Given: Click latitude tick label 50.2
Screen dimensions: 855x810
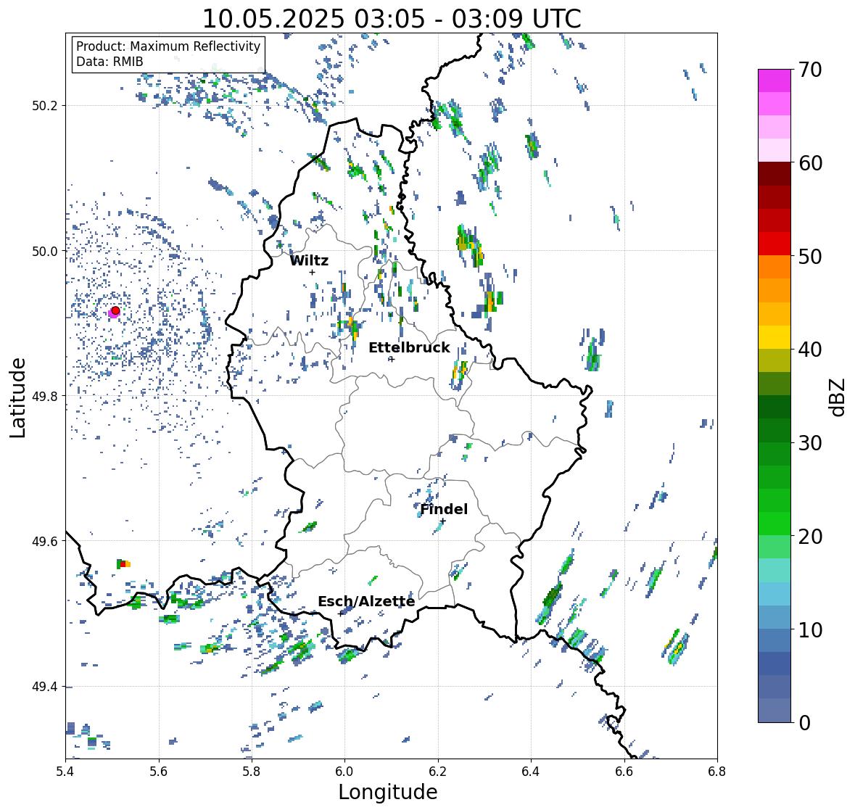Looking at the screenshot, I should click(45, 106).
